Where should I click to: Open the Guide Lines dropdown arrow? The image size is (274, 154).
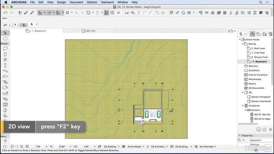coord(45,12)
